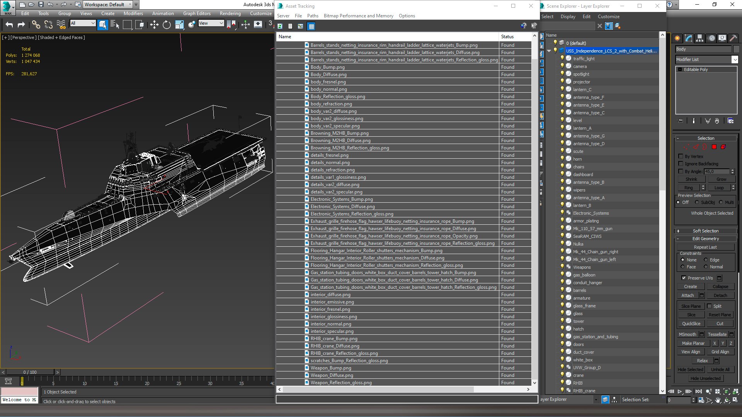The image size is (742, 417).
Task: Collapse the Selection rollout
Action: [x=706, y=138]
